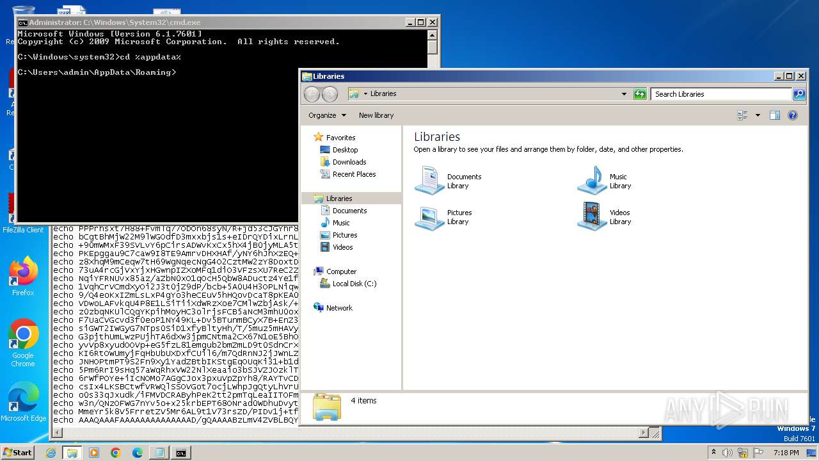Click the FileZilla Client desktop shortcut label
Screen dimensions: 819x461
[x=23, y=230]
